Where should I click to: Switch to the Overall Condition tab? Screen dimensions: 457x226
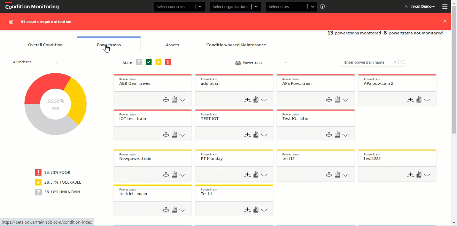tap(45, 45)
